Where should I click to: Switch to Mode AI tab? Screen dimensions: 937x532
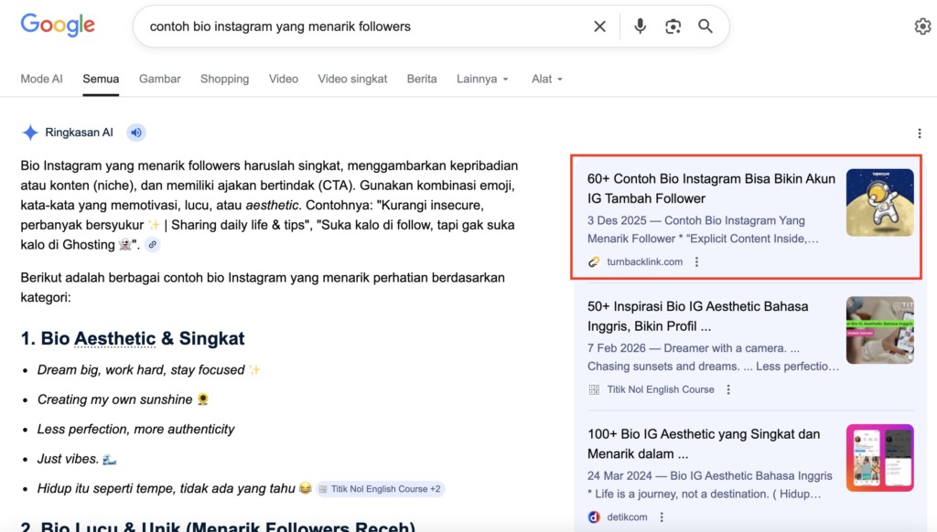tap(41, 79)
